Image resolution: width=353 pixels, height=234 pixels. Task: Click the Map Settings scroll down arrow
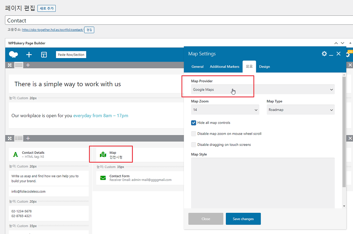344,206
